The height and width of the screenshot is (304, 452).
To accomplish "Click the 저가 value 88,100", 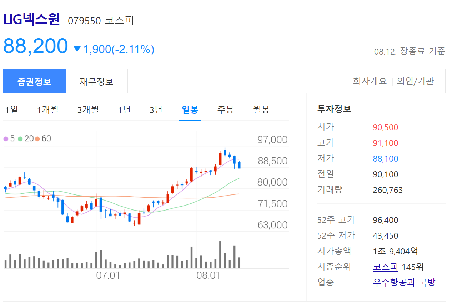I will (385, 159).
